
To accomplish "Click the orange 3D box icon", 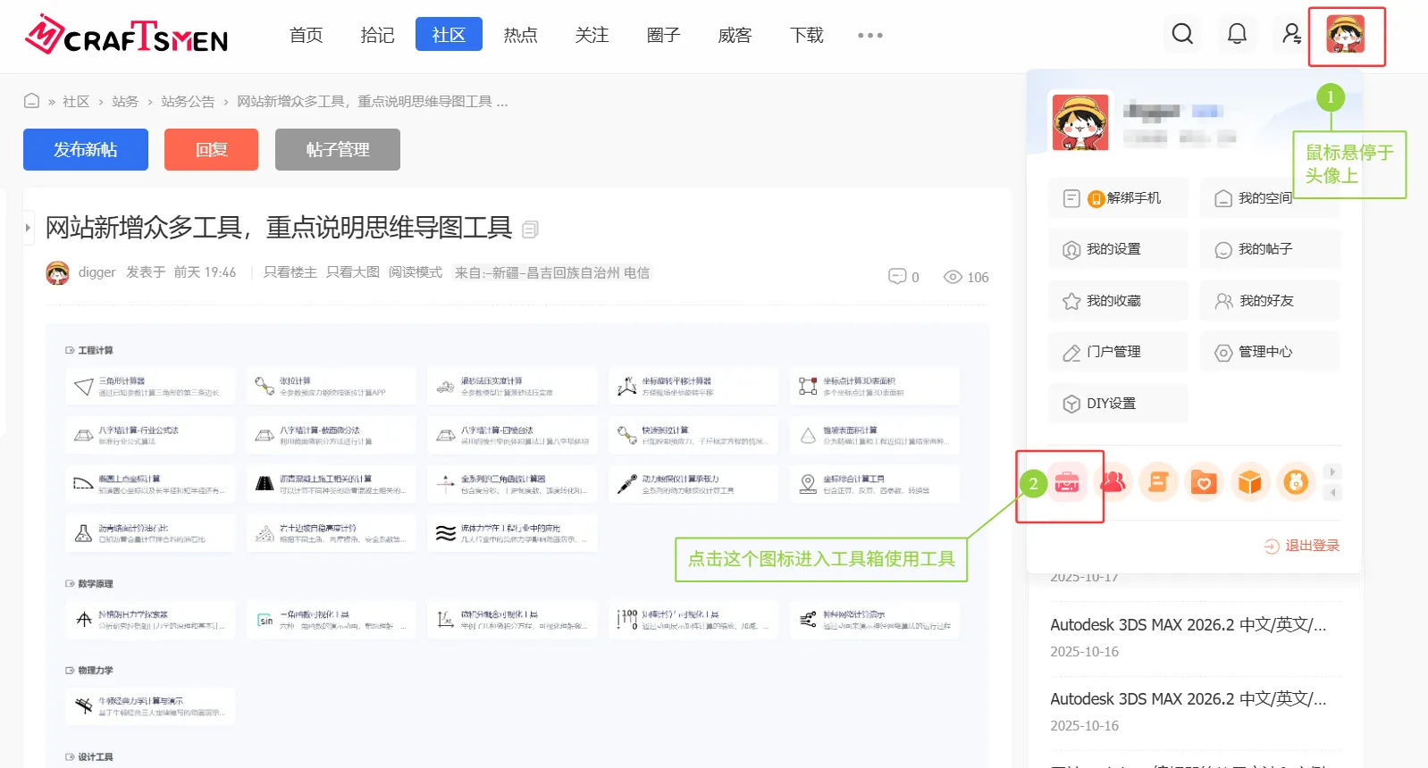I will click(x=1249, y=483).
